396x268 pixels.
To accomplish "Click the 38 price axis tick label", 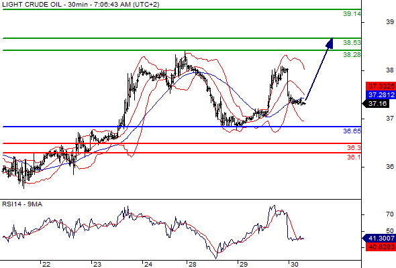I will click(390, 70).
